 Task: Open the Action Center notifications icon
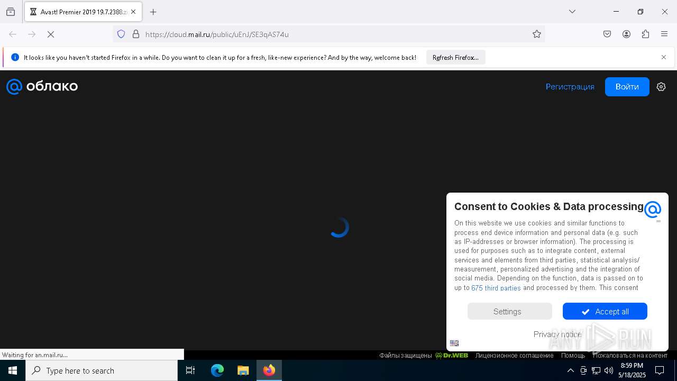click(x=660, y=370)
